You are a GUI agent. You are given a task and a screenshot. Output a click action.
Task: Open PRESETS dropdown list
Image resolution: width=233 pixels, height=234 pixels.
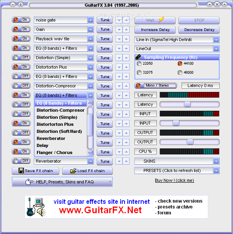(216, 171)
